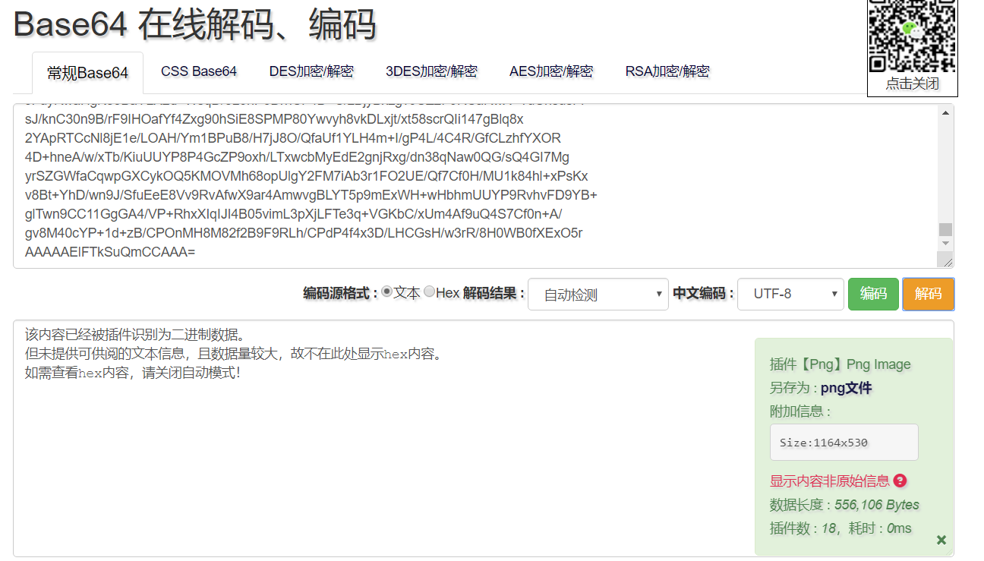Open the png文件 save link
Image resolution: width=984 pixels, height=561 pixels.
point(847,387)
